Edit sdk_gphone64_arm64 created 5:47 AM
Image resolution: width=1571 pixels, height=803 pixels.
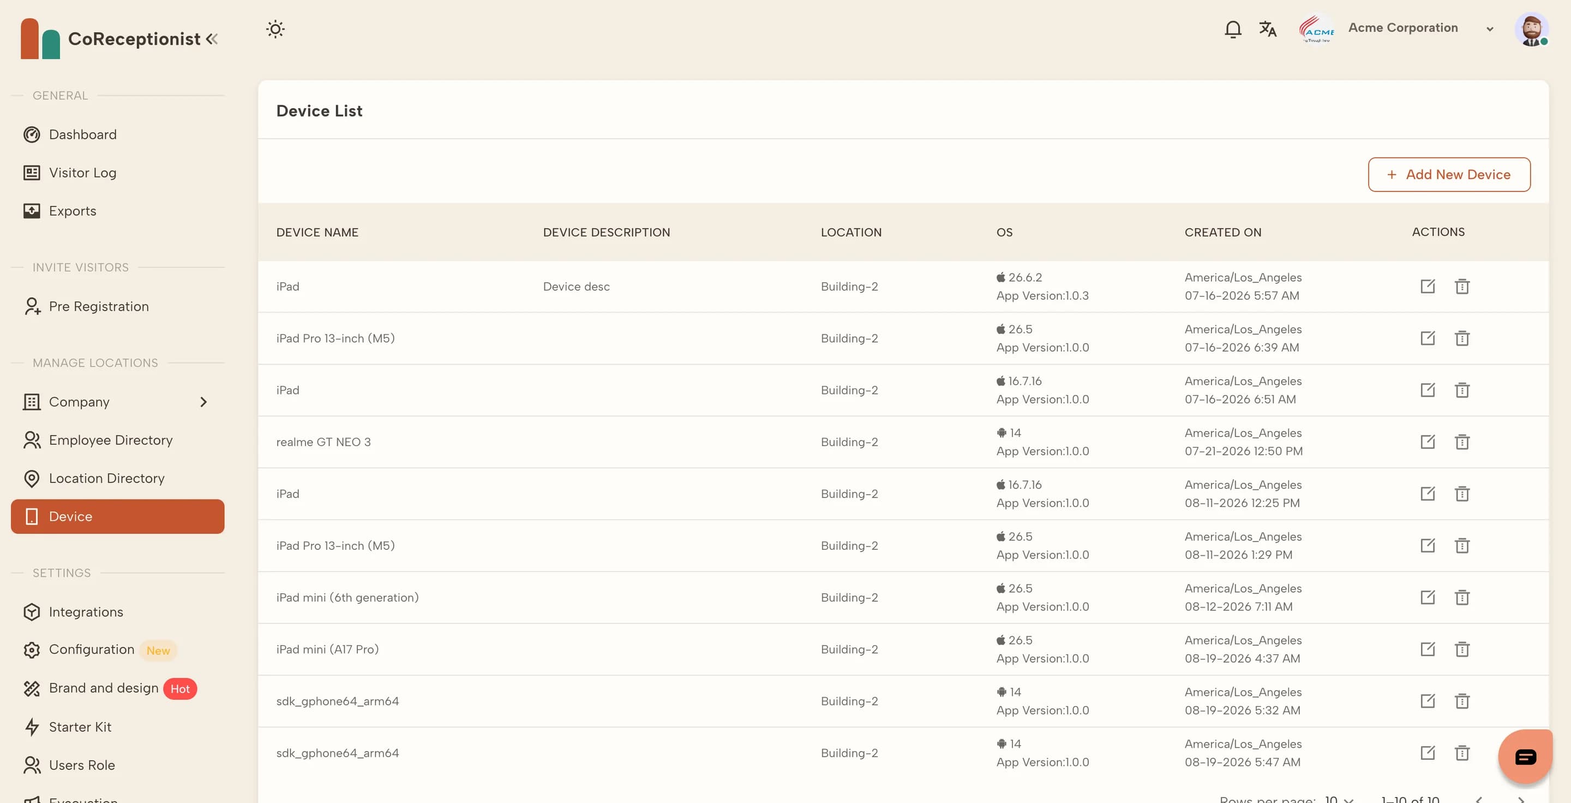pos(1428,752)
